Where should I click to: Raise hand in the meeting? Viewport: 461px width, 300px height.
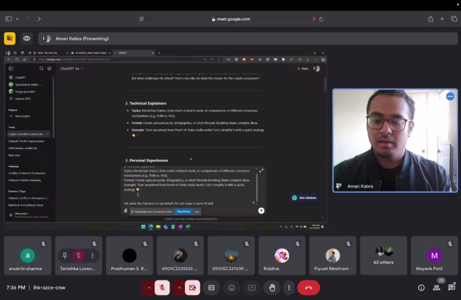tap(272, 287)
